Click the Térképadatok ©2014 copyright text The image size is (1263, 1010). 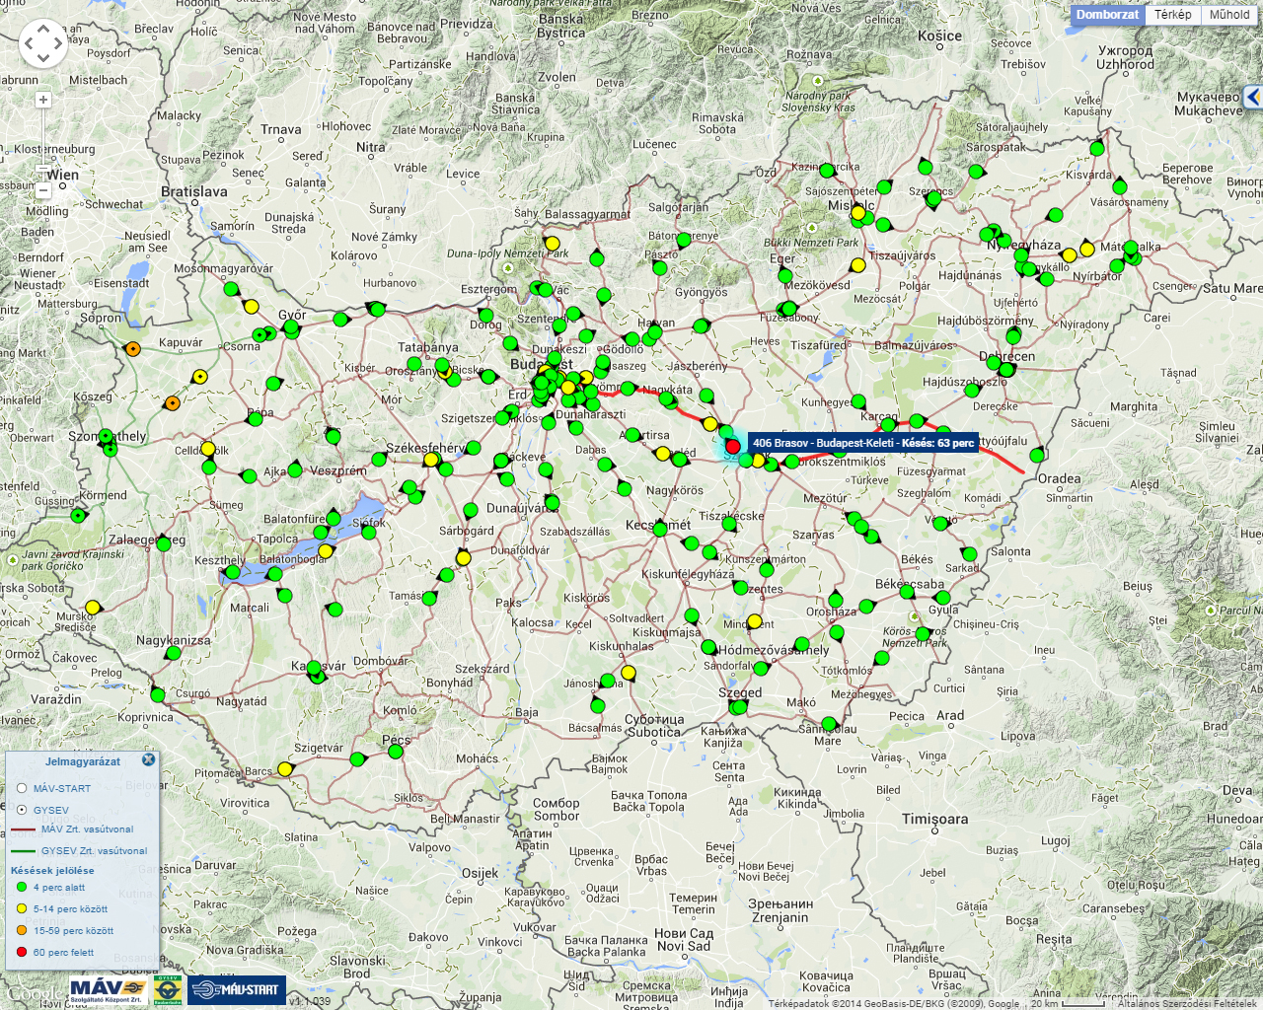point(894,1004)
